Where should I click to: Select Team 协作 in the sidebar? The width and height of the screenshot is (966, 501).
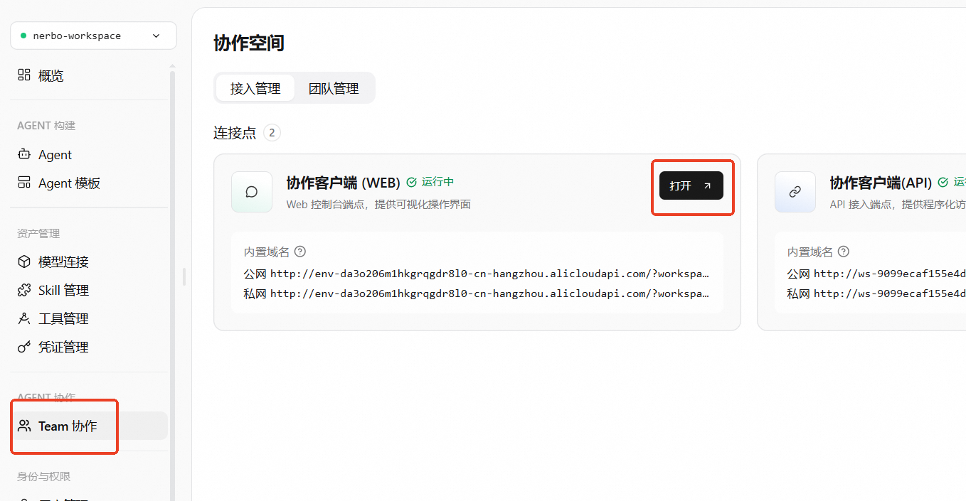[89, 426]
